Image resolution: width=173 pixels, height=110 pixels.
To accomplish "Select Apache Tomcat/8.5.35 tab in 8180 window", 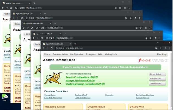I will pos(16,3).
